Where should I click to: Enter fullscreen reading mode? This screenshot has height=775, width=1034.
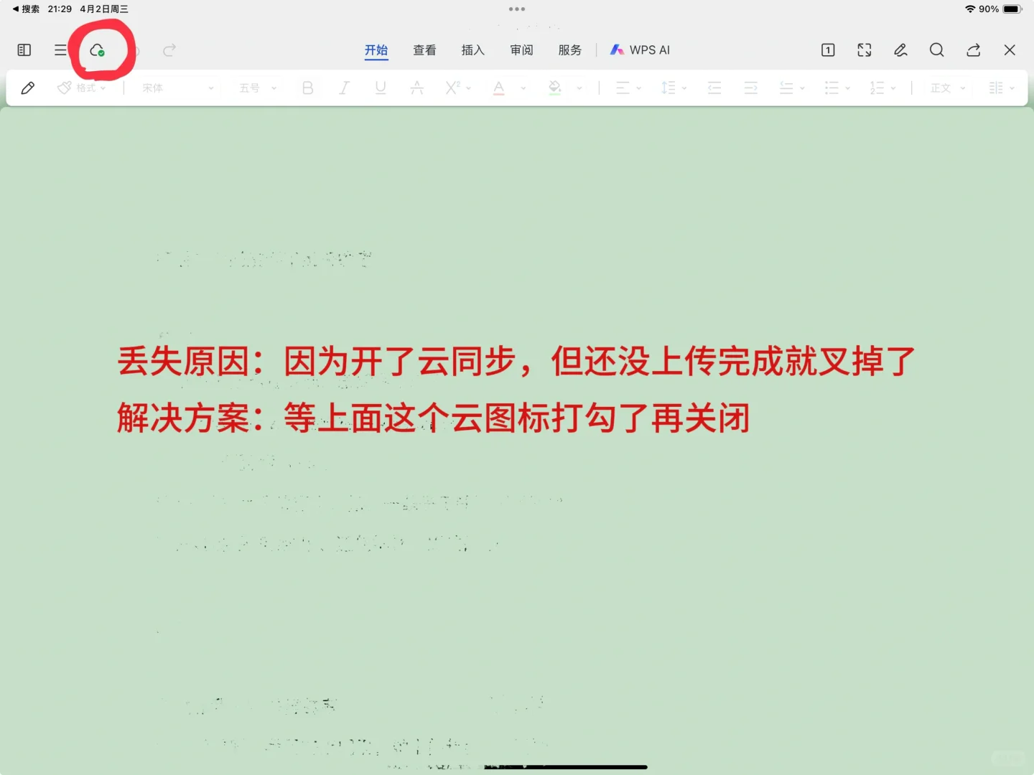coord(864,50)
